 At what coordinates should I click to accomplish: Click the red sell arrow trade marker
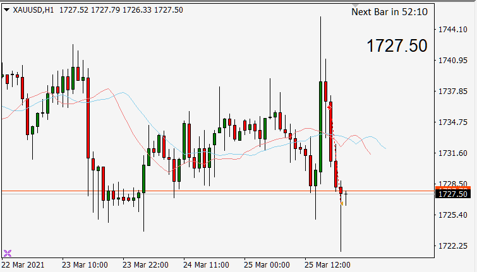pos(329,107)
